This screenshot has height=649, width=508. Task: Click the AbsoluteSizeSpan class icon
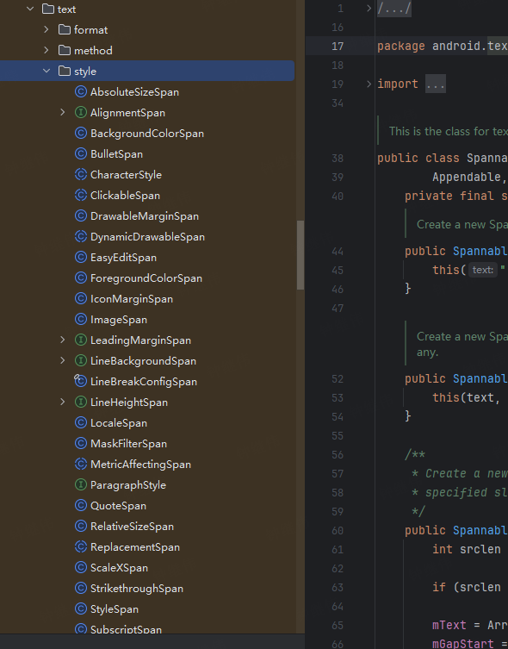(x=81, y=92)
